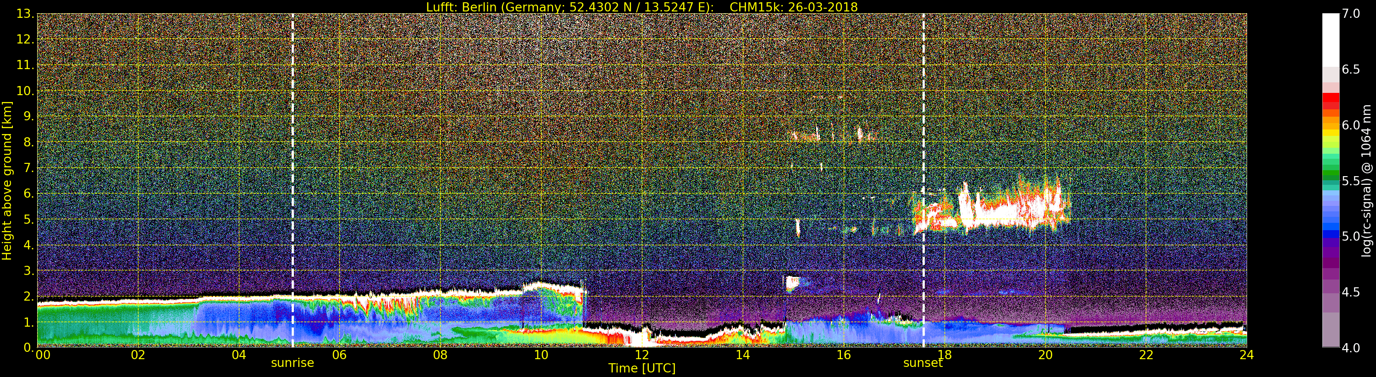Select the time axis tick "08"

pos(440,355)
